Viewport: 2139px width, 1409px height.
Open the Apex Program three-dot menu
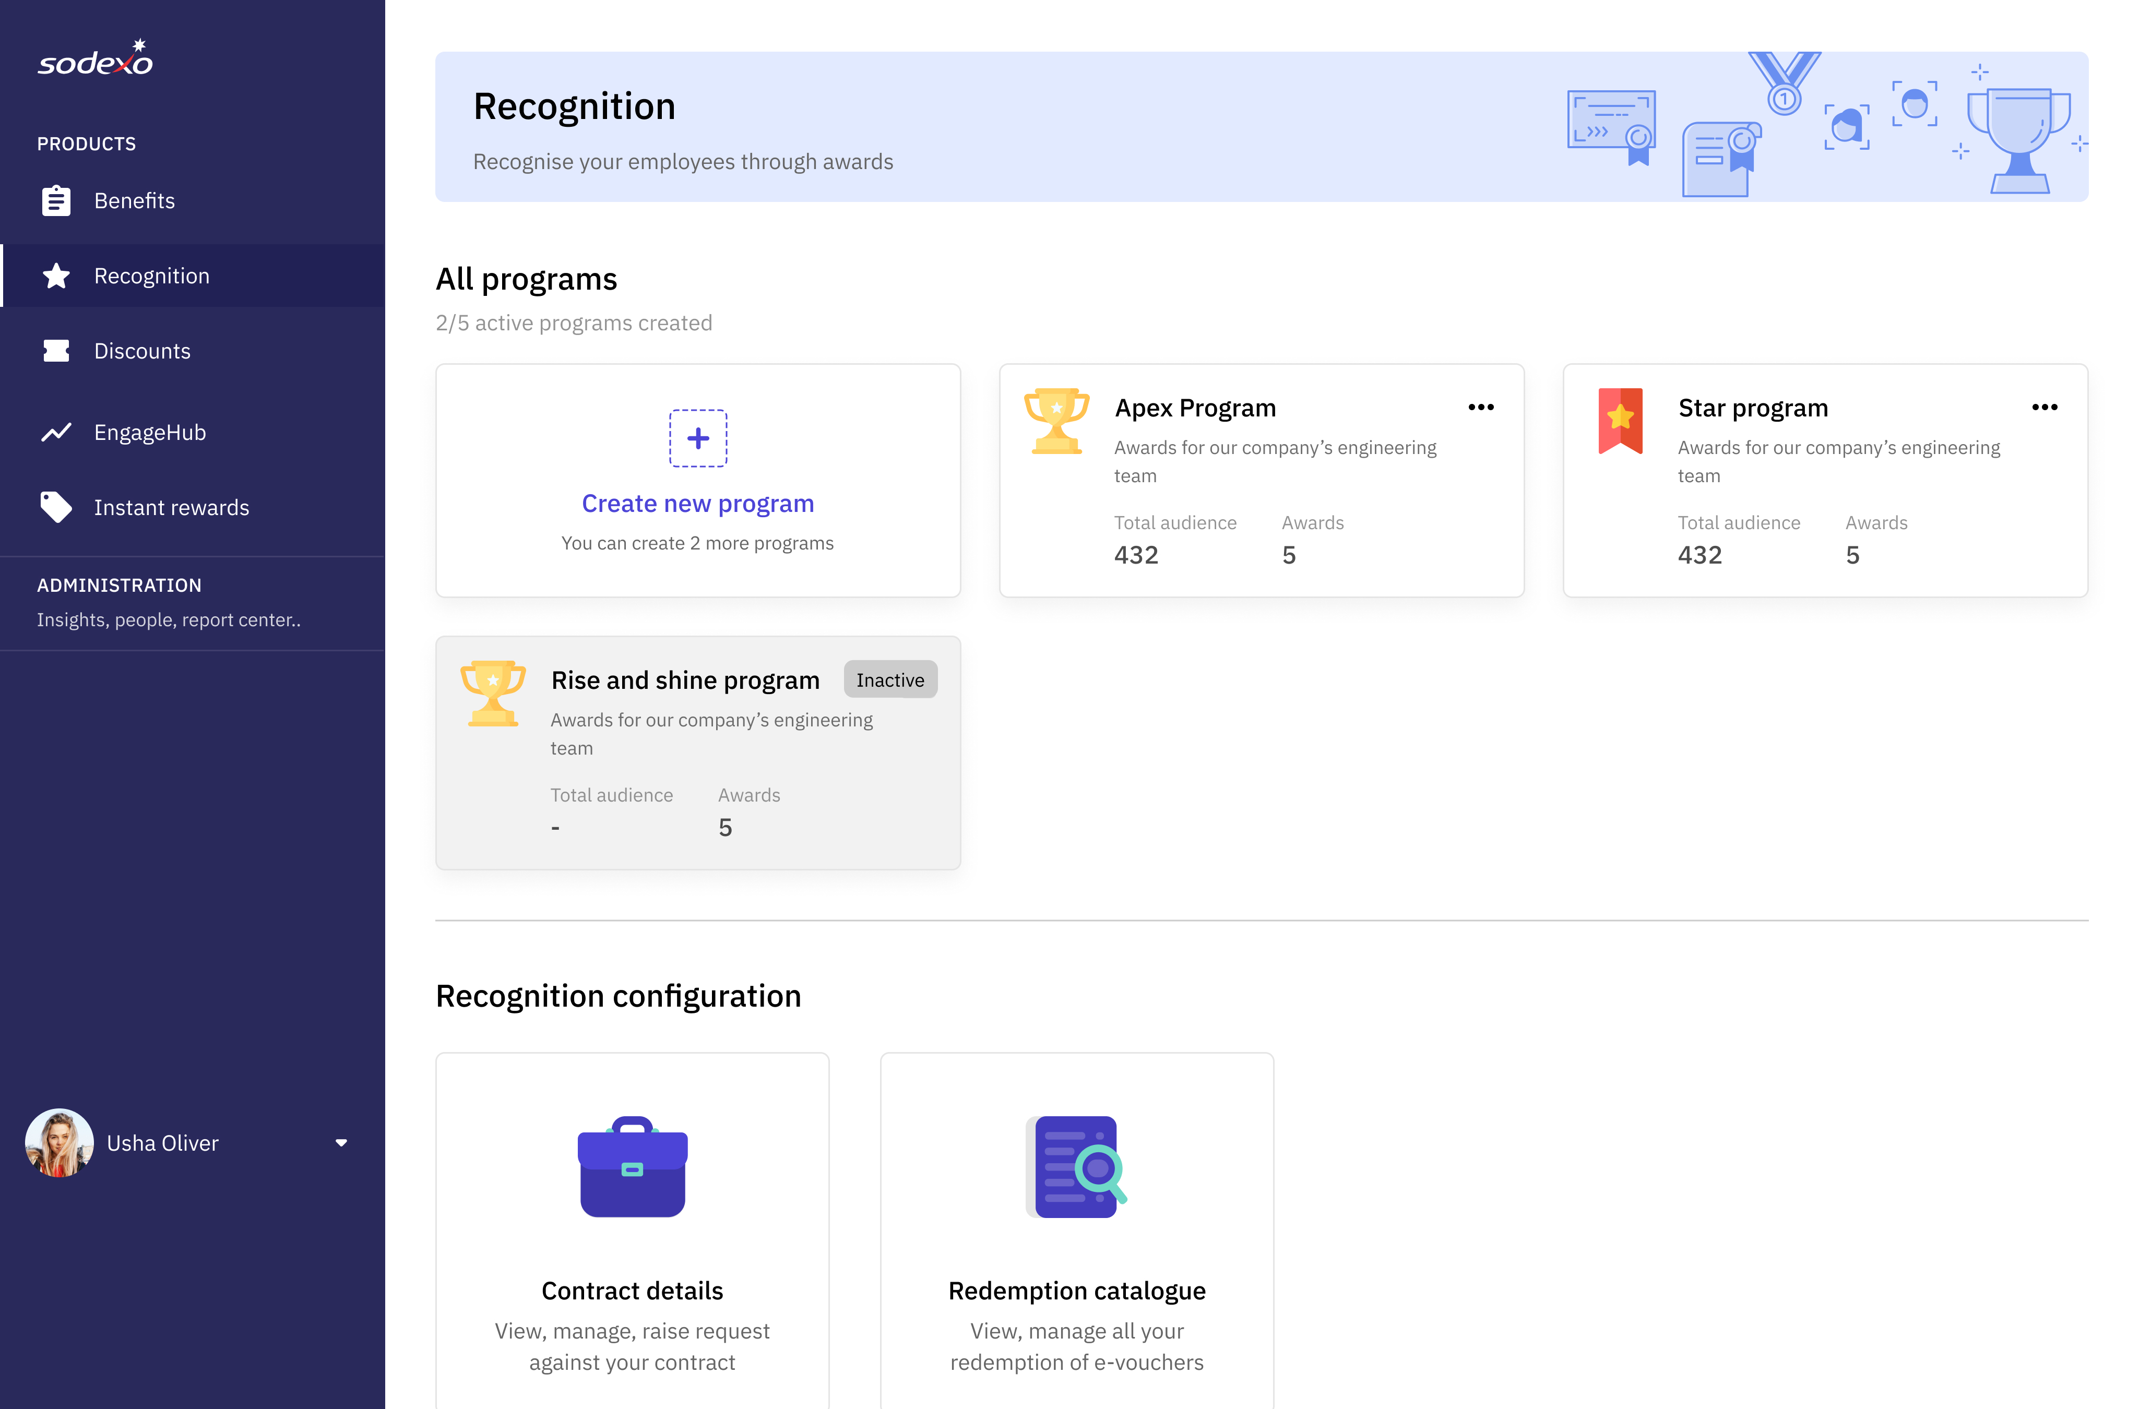pyautogui.click(x=1480, y=407)
